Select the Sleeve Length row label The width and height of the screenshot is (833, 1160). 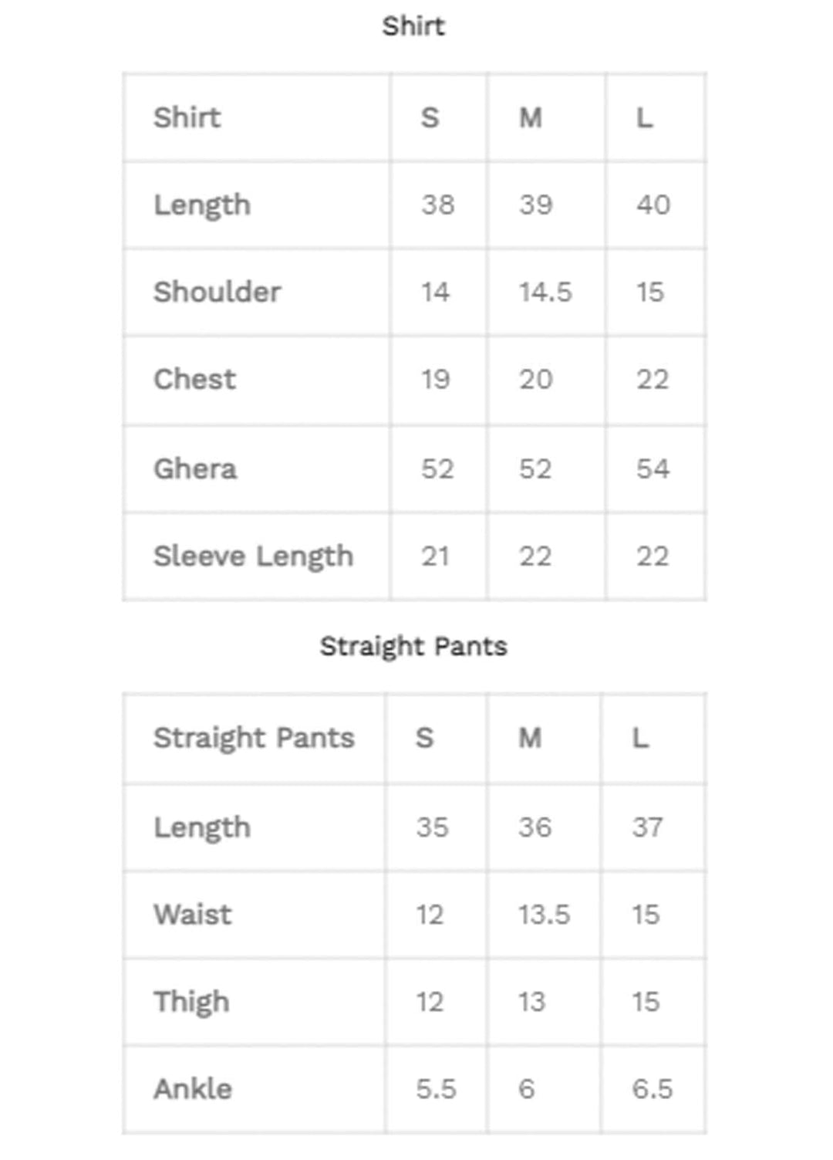(253, 556)
